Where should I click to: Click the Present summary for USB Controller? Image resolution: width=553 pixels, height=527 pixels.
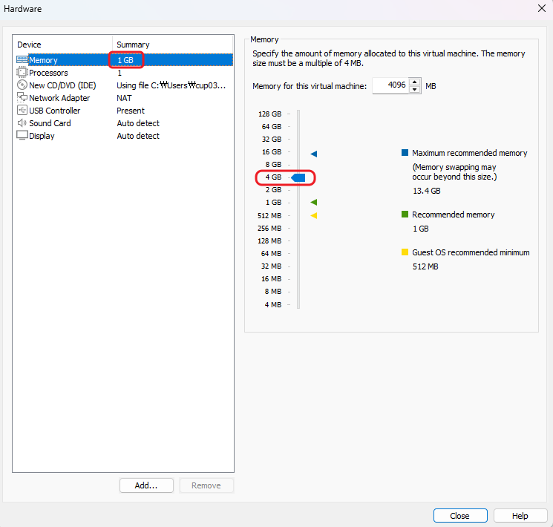131,111
